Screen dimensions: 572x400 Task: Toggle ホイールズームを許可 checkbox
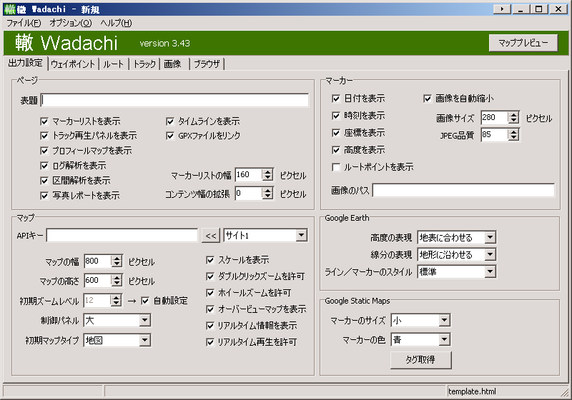(210, 293)
